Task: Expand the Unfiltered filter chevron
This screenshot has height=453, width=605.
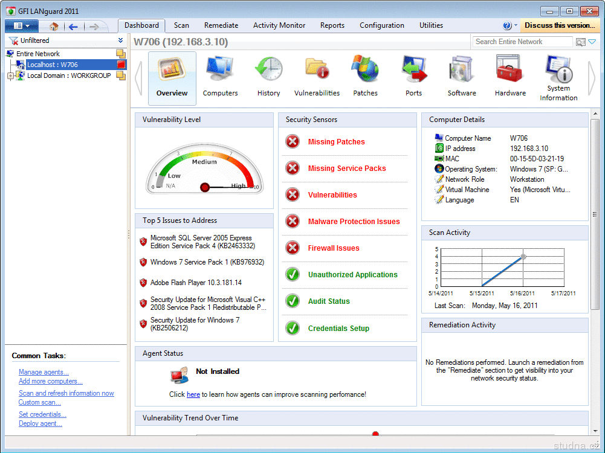Action: 120,40
